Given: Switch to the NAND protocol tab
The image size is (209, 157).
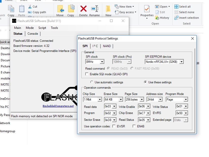Looking at the screenshot, I should pyautogui.click(x=107, y=46).
